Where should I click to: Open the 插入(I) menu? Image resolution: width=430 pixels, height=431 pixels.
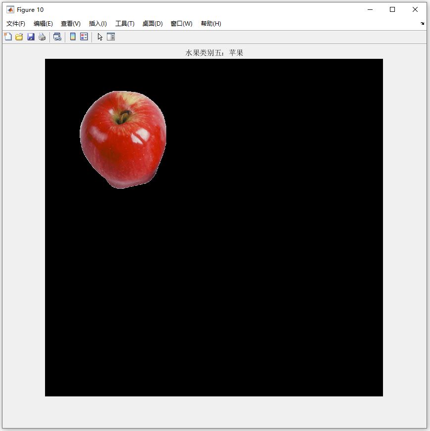click(x=97, y=24)
